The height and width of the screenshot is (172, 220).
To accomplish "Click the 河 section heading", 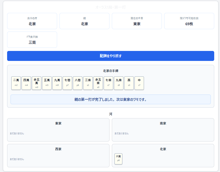I will [111, 114].
